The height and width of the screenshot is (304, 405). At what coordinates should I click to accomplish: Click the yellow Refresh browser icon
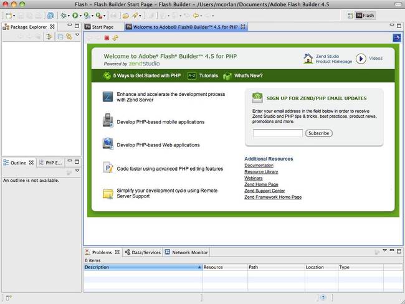click(x=115, y=38)
